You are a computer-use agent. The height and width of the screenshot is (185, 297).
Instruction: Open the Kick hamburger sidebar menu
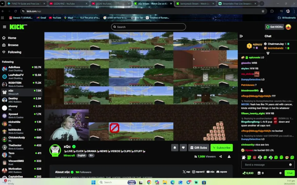tap(4, 27)
